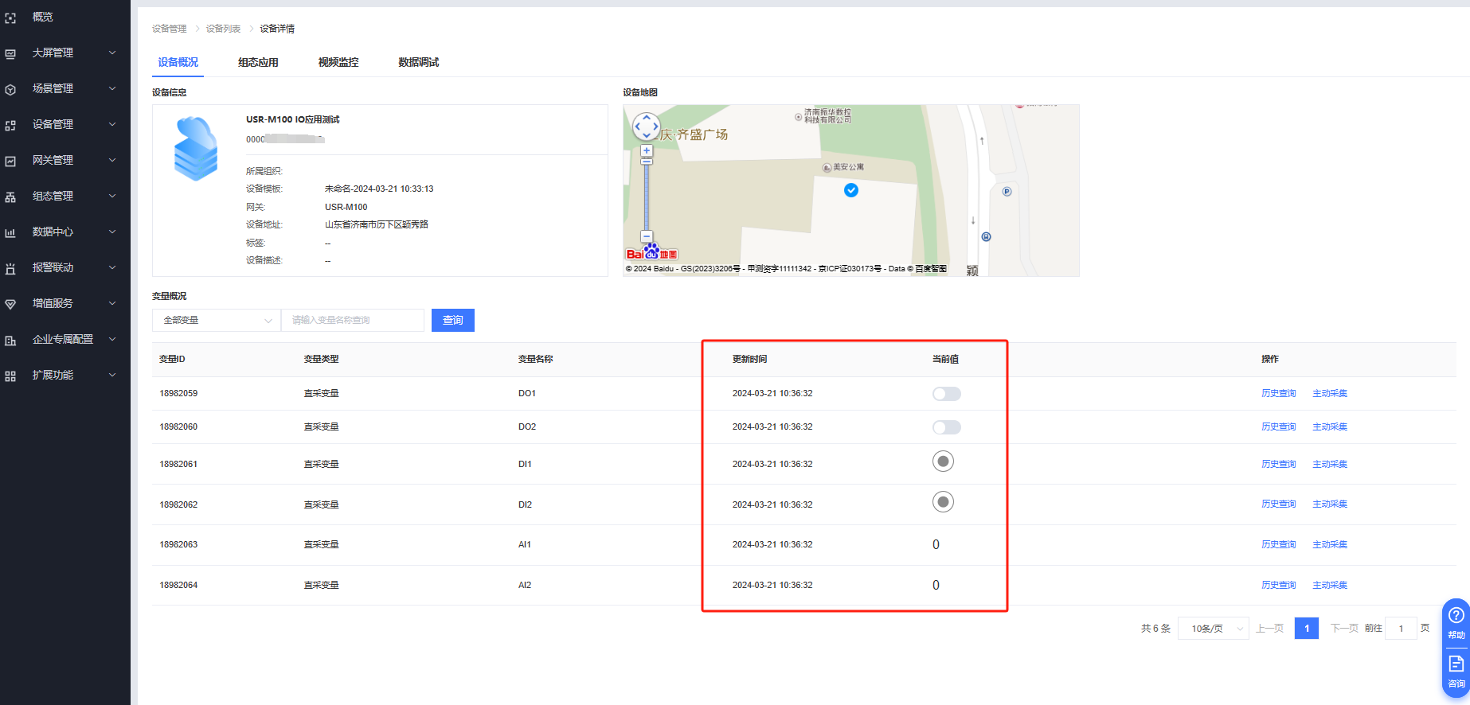Switch to the 视频监控 tab

[x=338, y=62]
